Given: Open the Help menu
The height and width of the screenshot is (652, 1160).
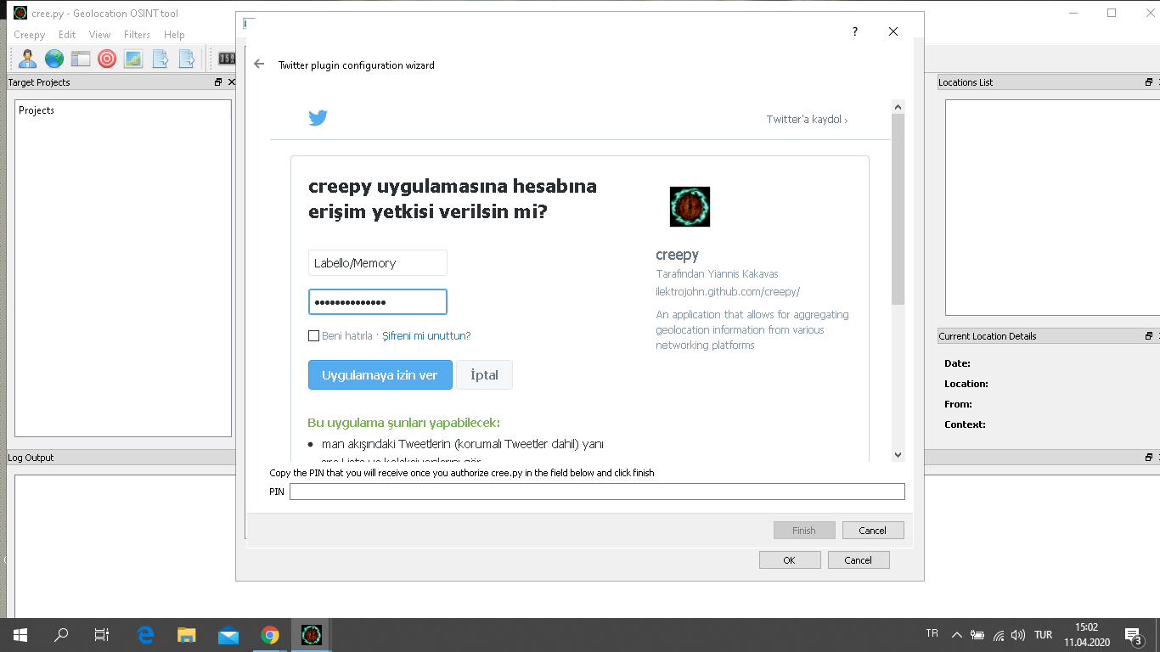Looking at the screenshot, I should pos(174,35).
